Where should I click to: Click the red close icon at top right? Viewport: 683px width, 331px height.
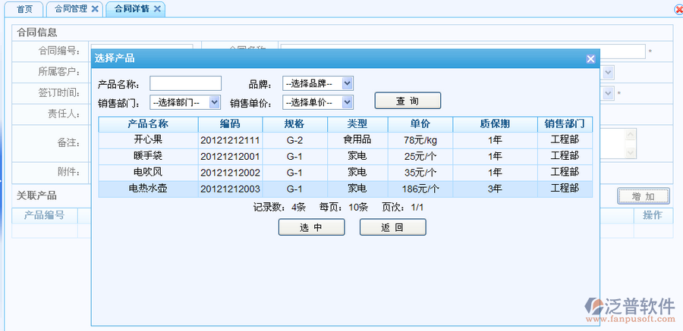678,9
